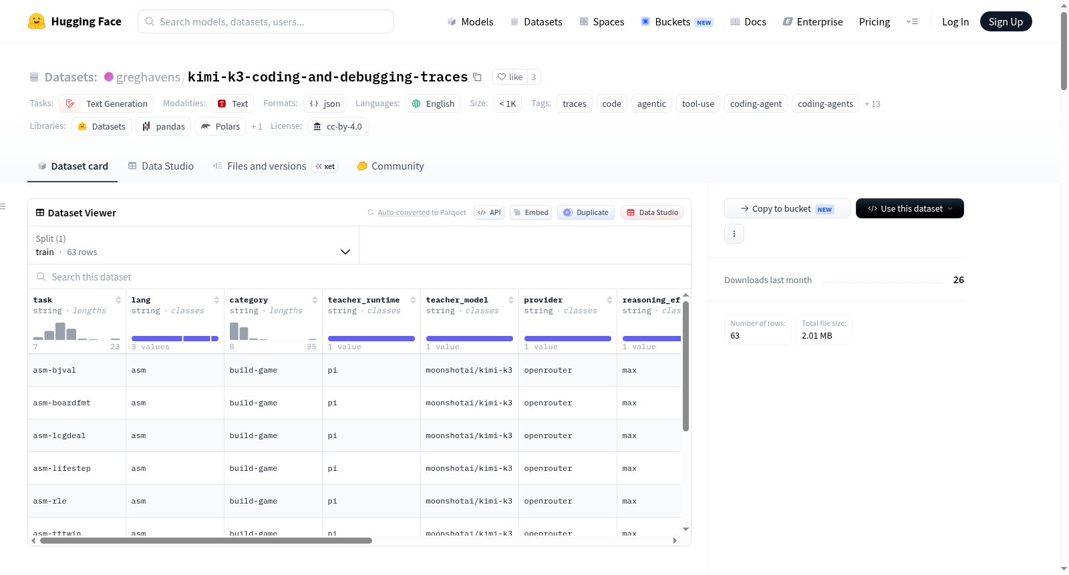Click the task column lengths histogram
The height and width of the screenshot is (575, 1069).
(x=77, y=331)
